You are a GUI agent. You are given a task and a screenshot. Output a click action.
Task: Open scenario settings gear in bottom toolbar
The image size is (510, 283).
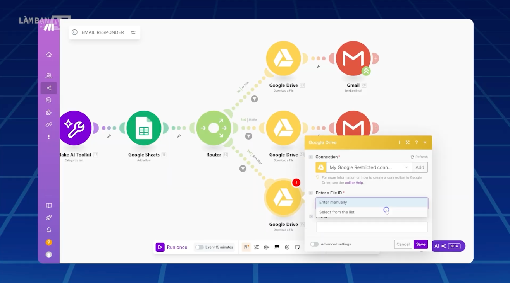pyautogui.click(x=287, y=247)
